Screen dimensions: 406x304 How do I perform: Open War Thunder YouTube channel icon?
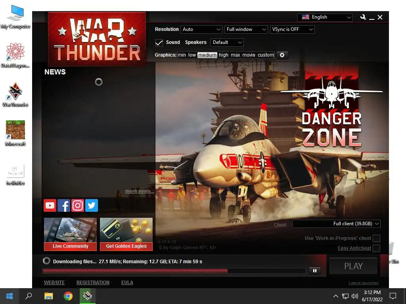click(x=50, y=205)
